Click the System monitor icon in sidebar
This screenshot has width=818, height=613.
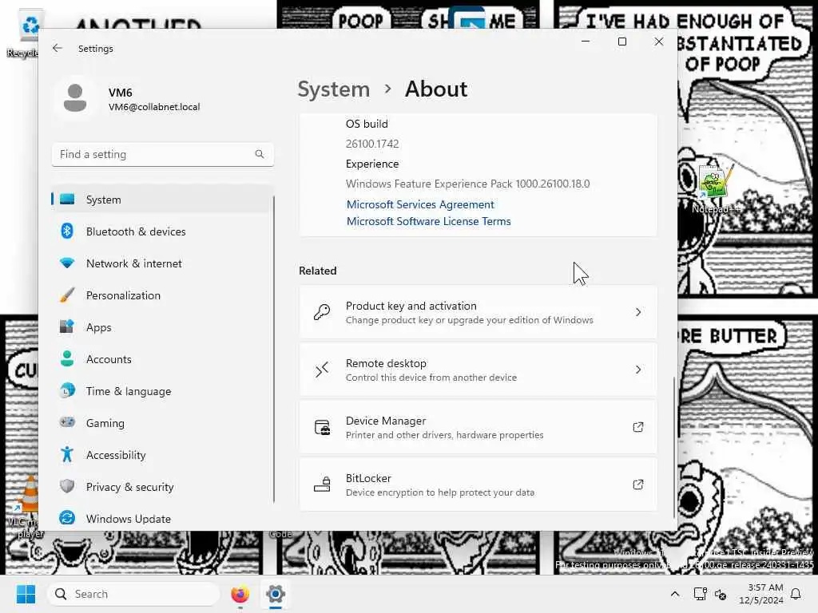[67, 199]
